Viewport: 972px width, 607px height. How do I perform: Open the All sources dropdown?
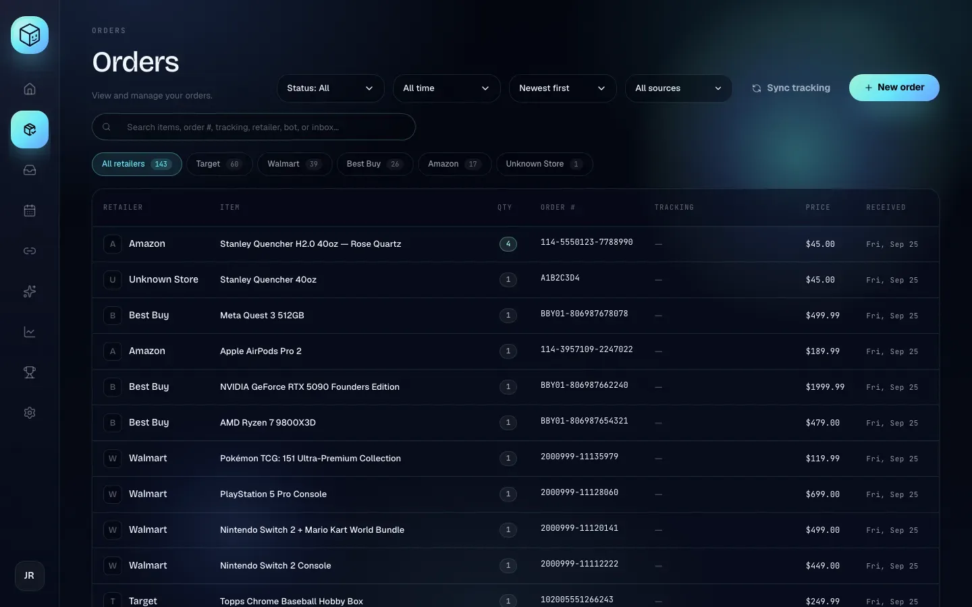pos(679,88)
